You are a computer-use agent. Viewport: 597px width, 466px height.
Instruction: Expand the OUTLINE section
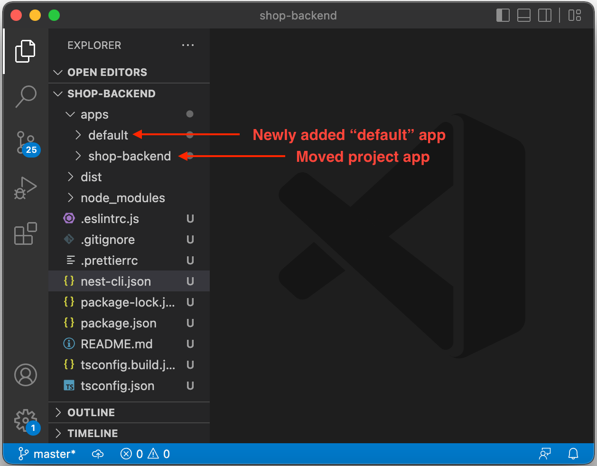click(x=129, y=412)
